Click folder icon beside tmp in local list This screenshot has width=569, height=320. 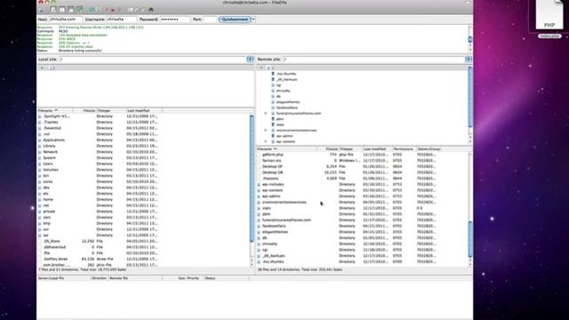tap(40, 223)
